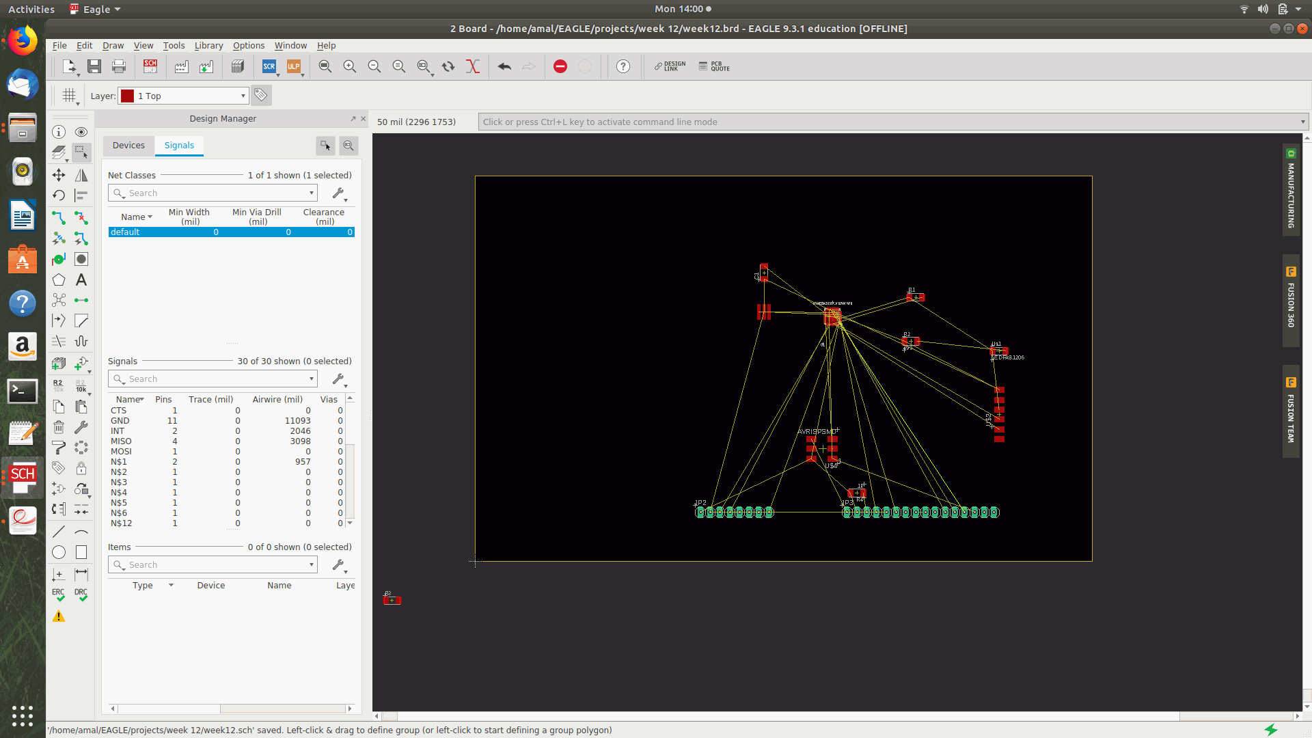Toggle the Group selection tool
This screenshot has width=1312, height=738.
81,152
